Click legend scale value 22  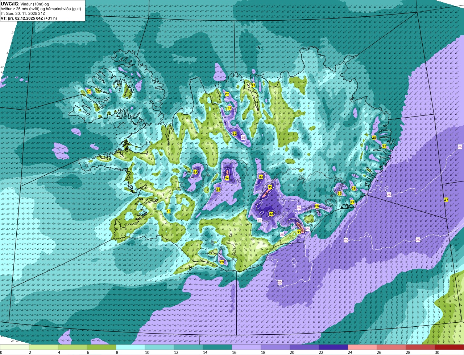(321, 352)
